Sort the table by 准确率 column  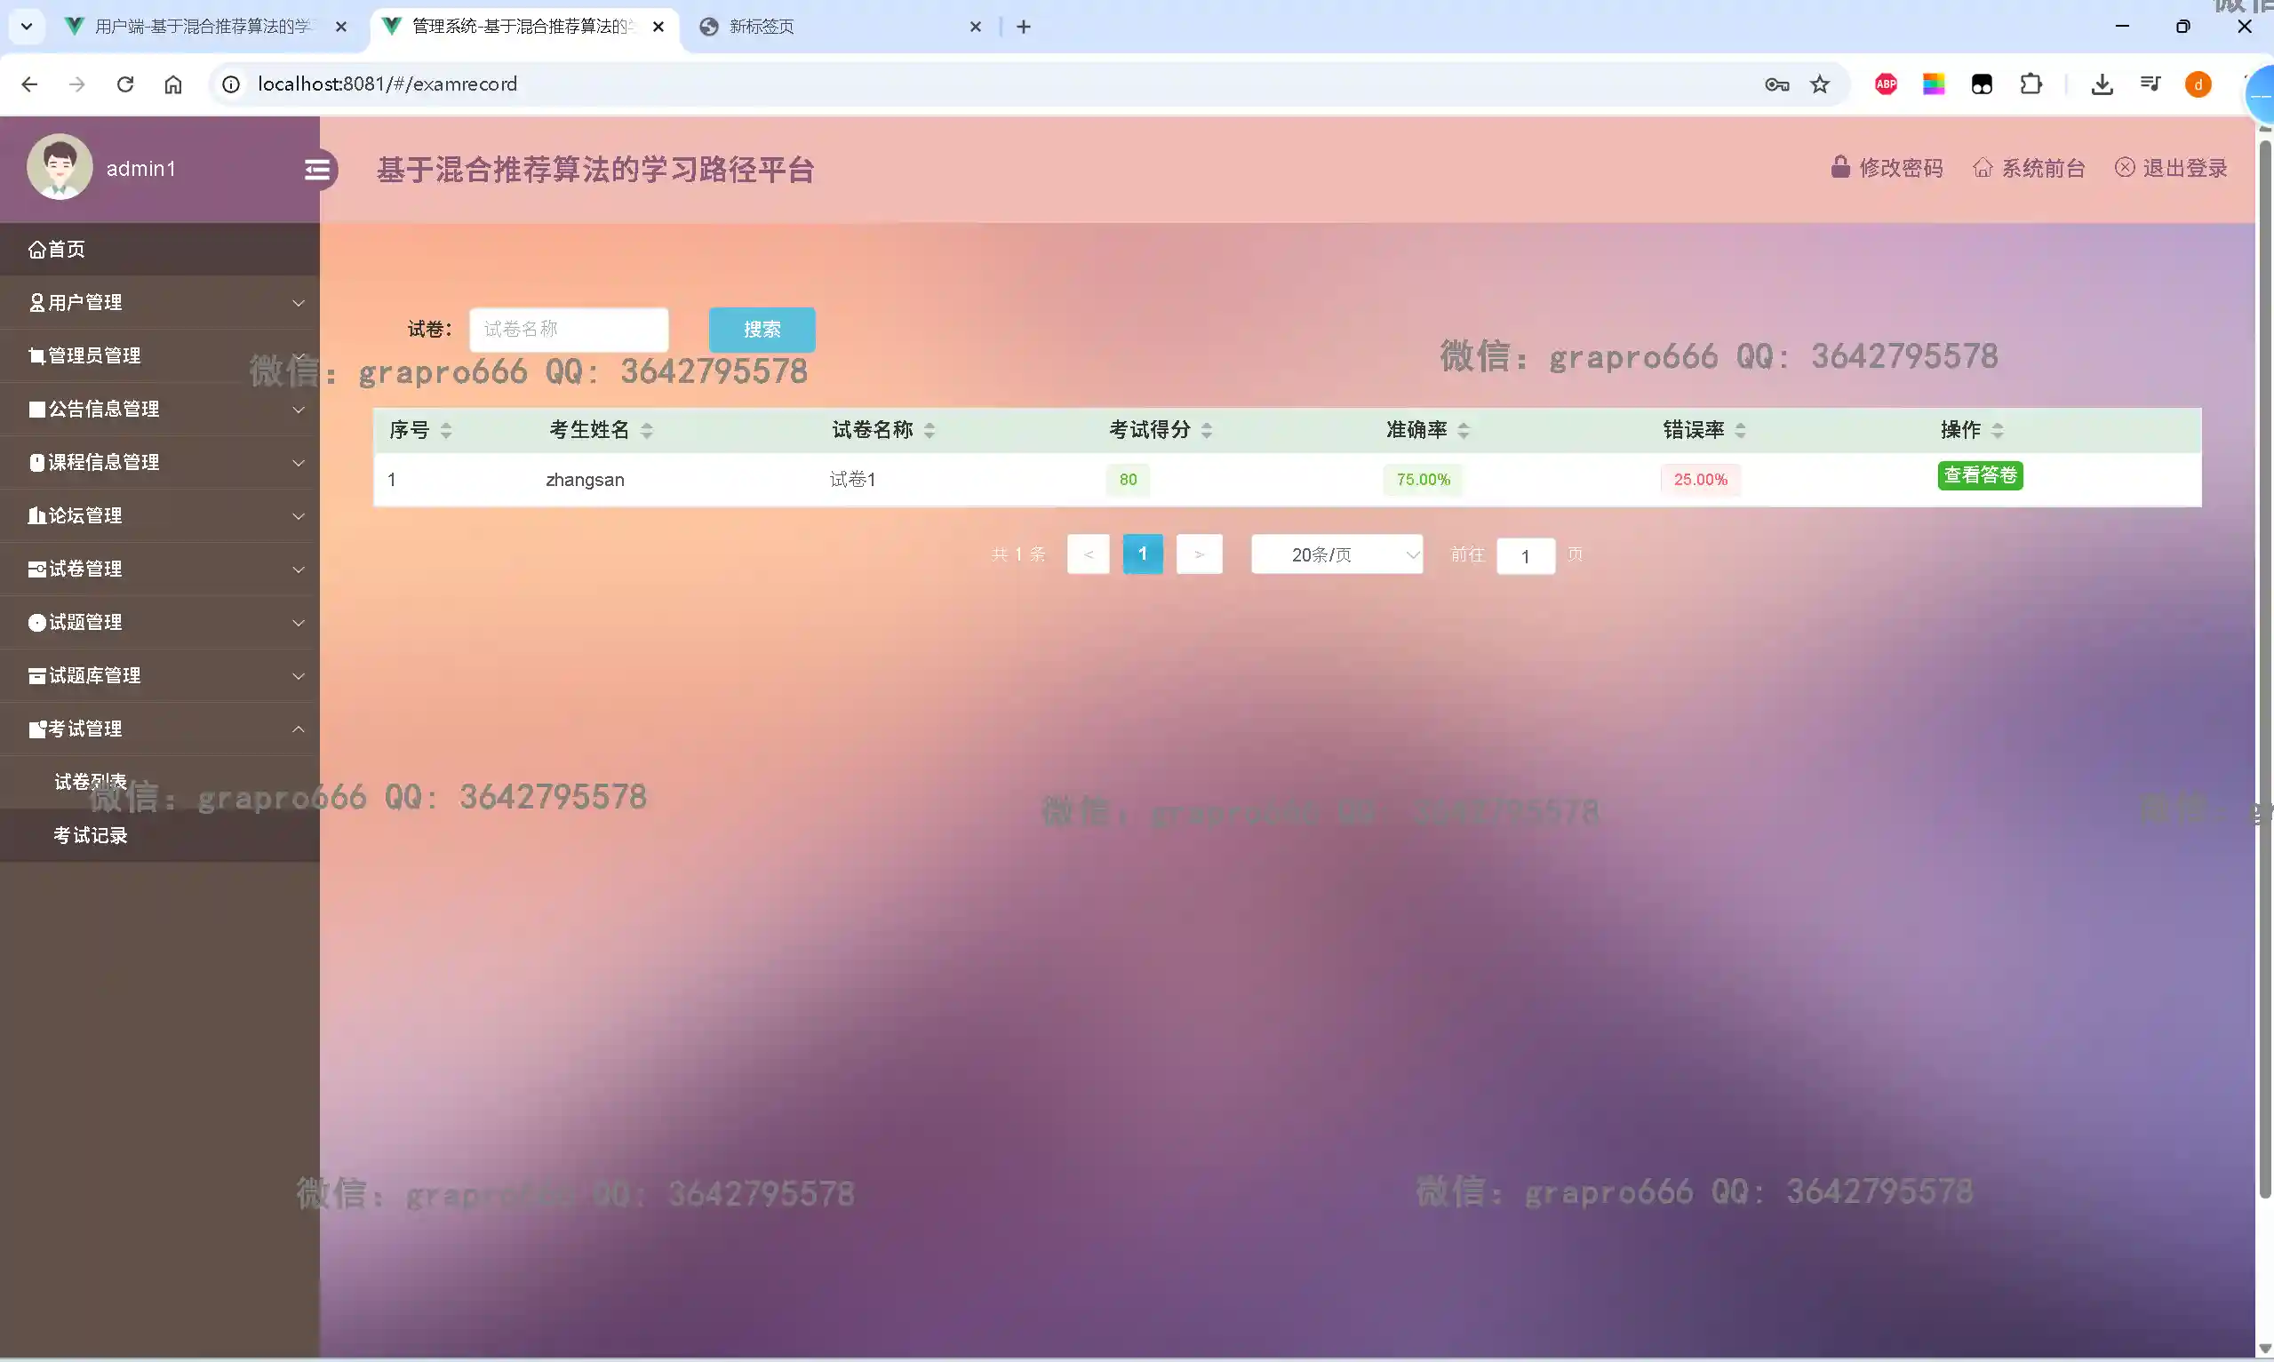click(x=1463, y=429)
